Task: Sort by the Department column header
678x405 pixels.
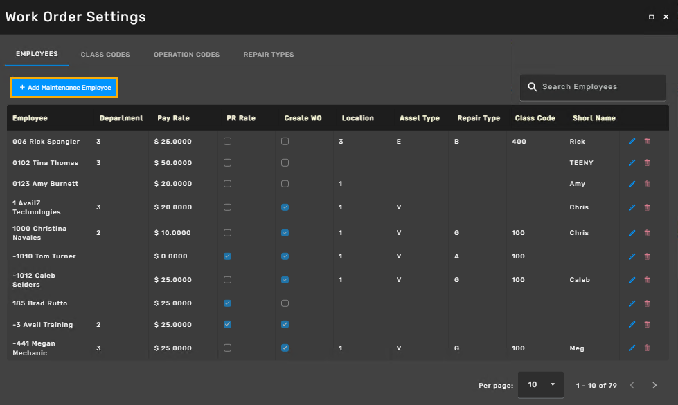Action: point(121,118)
